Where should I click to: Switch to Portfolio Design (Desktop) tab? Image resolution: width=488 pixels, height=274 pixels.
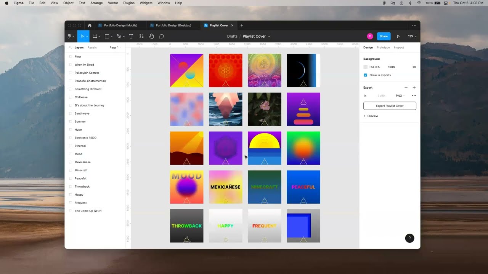[x=173, y=25]
